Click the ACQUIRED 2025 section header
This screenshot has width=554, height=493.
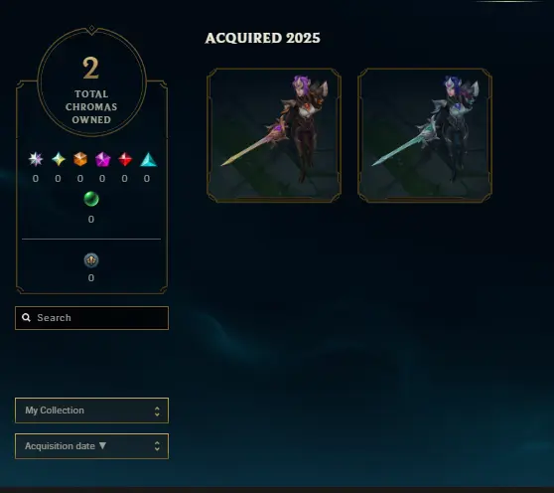(262, 38)
